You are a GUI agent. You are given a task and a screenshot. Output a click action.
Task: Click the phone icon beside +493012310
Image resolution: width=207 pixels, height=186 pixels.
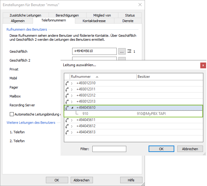point(67,83)
